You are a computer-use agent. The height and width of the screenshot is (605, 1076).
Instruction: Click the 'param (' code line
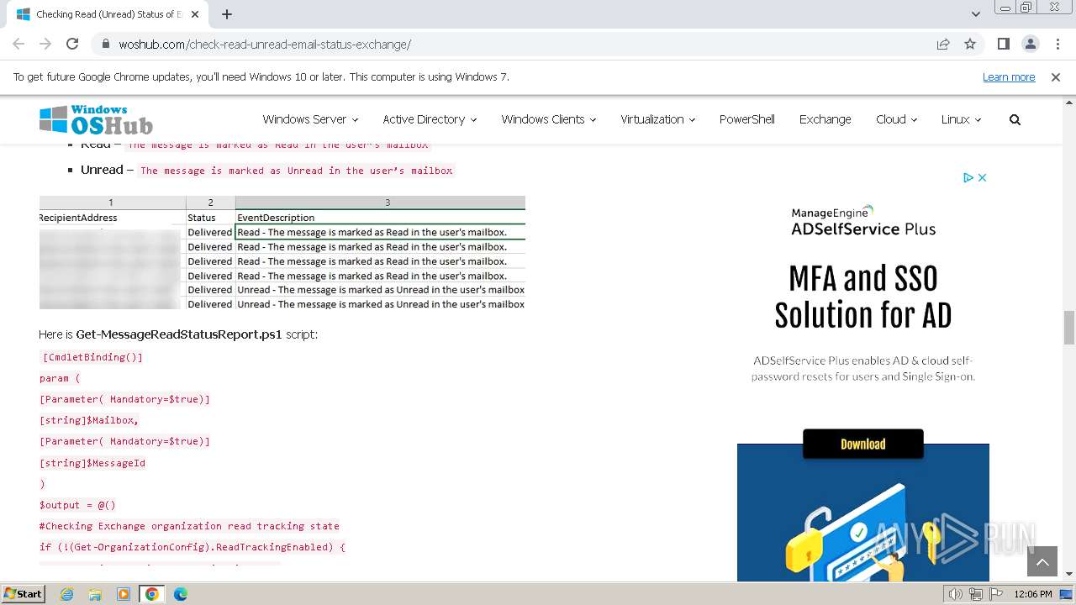60,378
